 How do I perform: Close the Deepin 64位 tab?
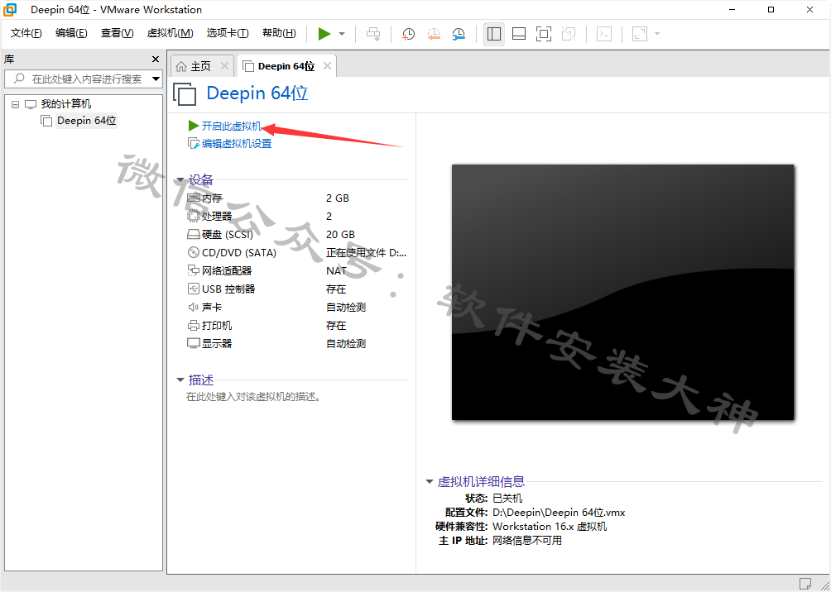327,66
